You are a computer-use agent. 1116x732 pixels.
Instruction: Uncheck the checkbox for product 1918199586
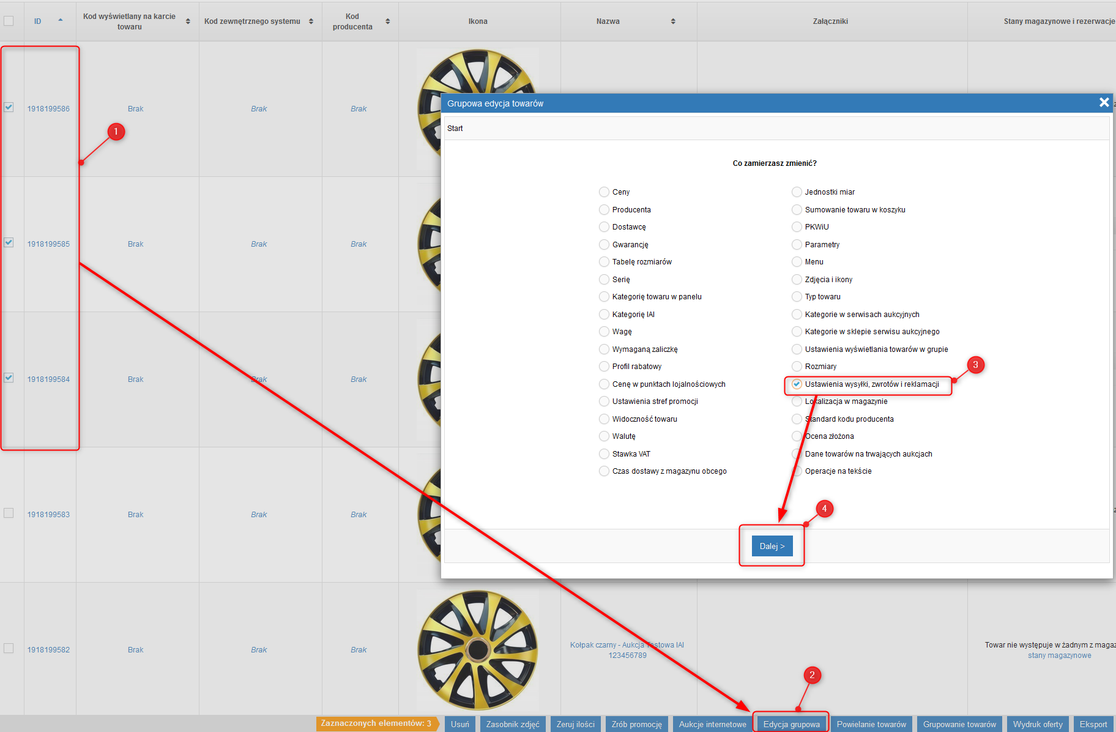[9, 107]
